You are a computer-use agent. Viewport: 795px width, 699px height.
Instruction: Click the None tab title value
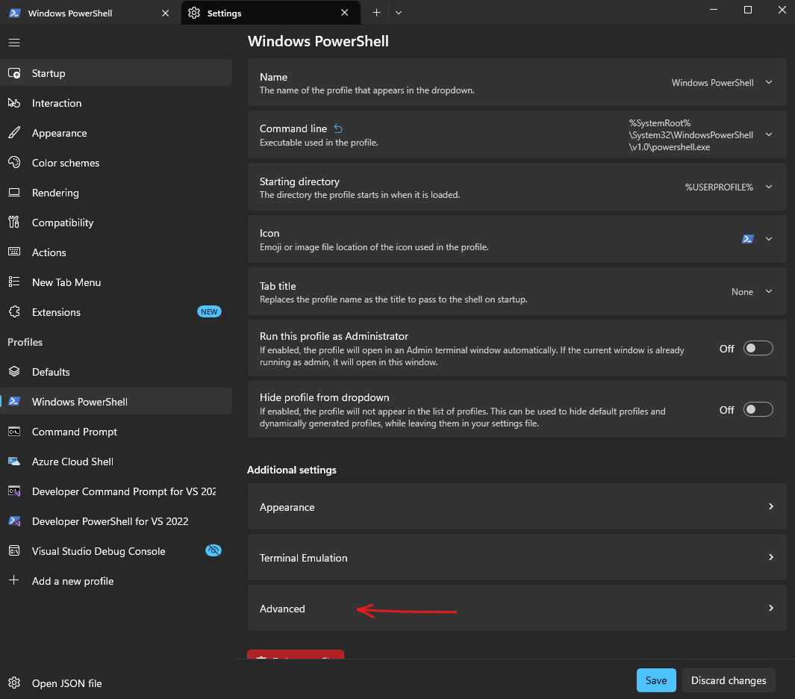[742, 292]
